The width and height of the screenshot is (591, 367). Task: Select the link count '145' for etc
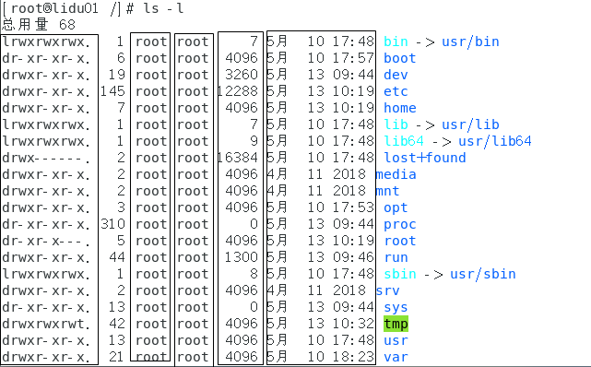112,91
